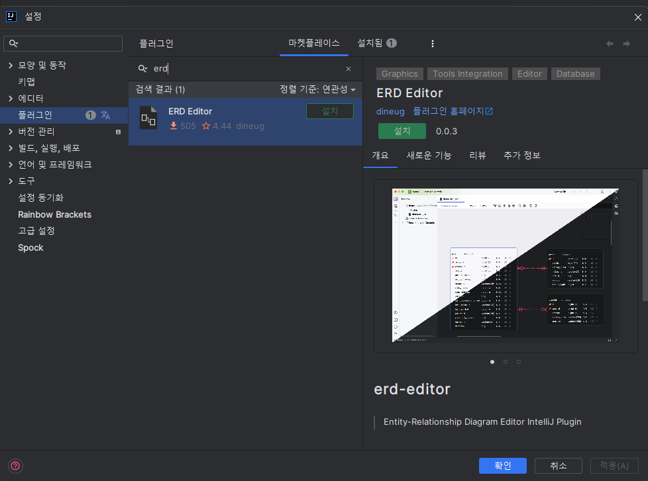This screenshot has width=648, height=481.
Task: Click the Database category tag
Action: click(x=575, y=74)
